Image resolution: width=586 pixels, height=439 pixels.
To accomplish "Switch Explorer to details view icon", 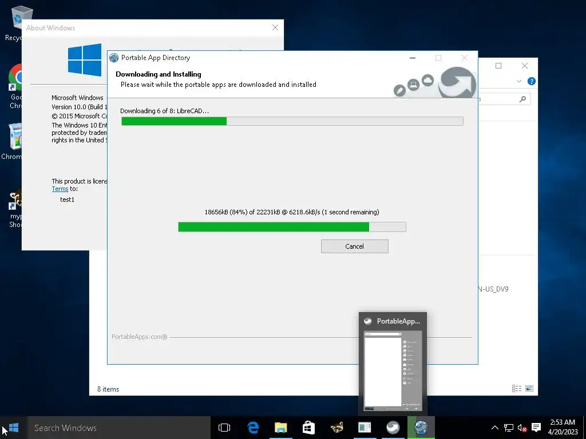I will pyautogui.click(x=517, y=389).
